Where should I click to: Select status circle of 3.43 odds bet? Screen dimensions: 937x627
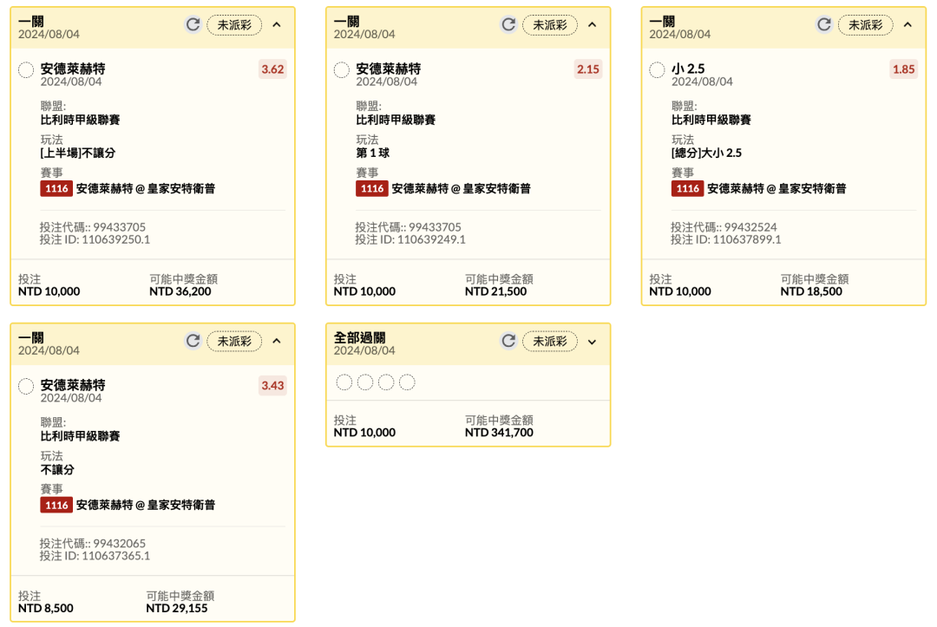coord(26,387)
